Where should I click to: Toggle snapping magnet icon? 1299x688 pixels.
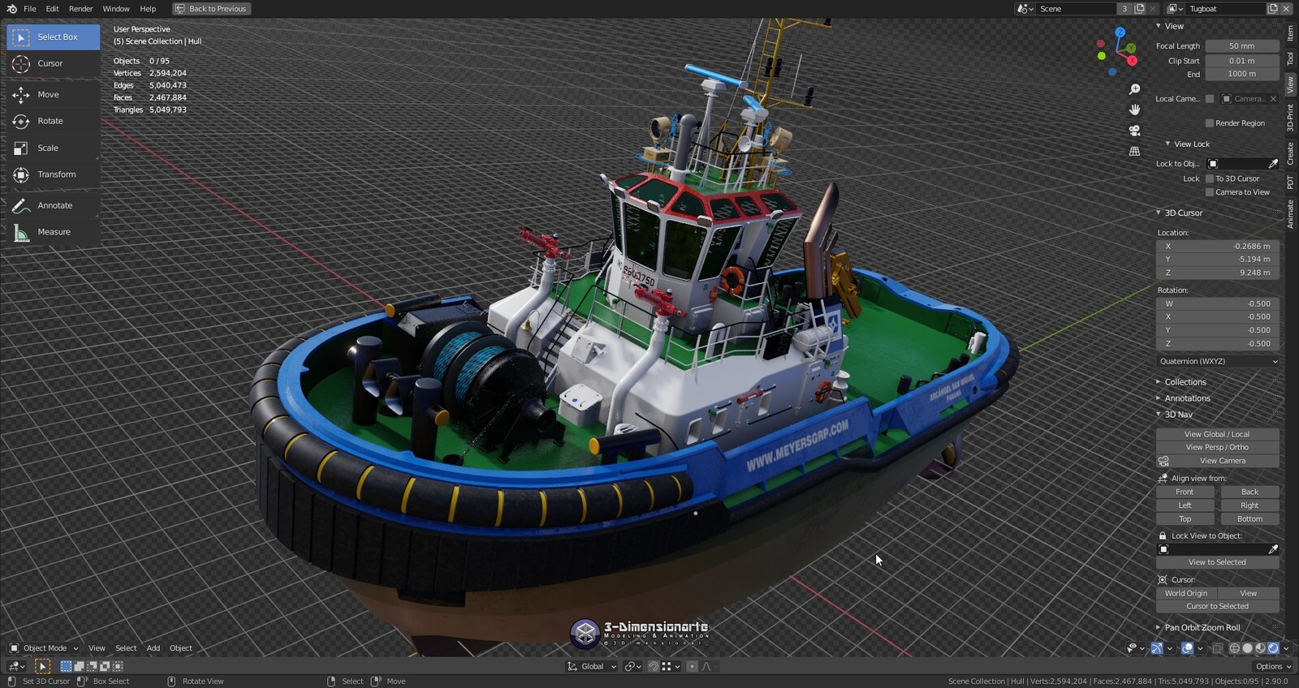click(x=653, y=666)
